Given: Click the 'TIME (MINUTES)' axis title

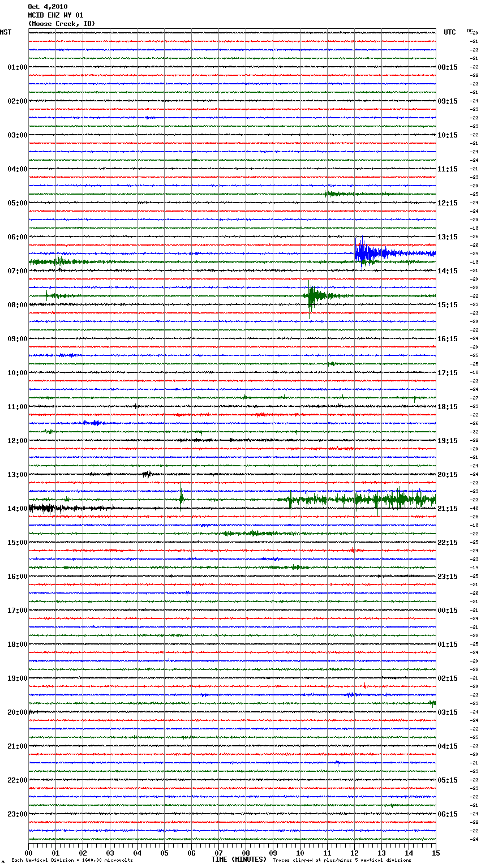Looking at the screenshot, I should point(239,860).
